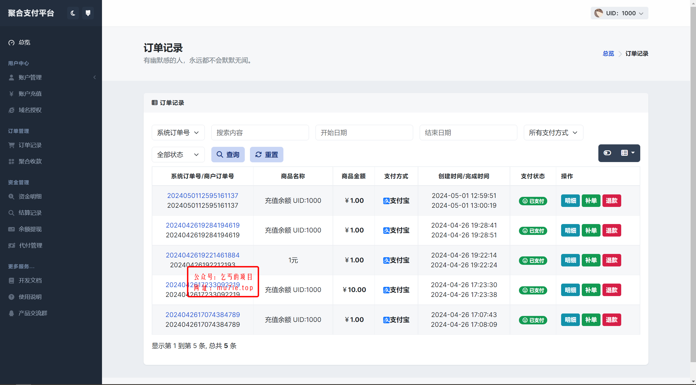Toggle dark mode moon icon
Viewport: 696px width, 385px height.
73,13
